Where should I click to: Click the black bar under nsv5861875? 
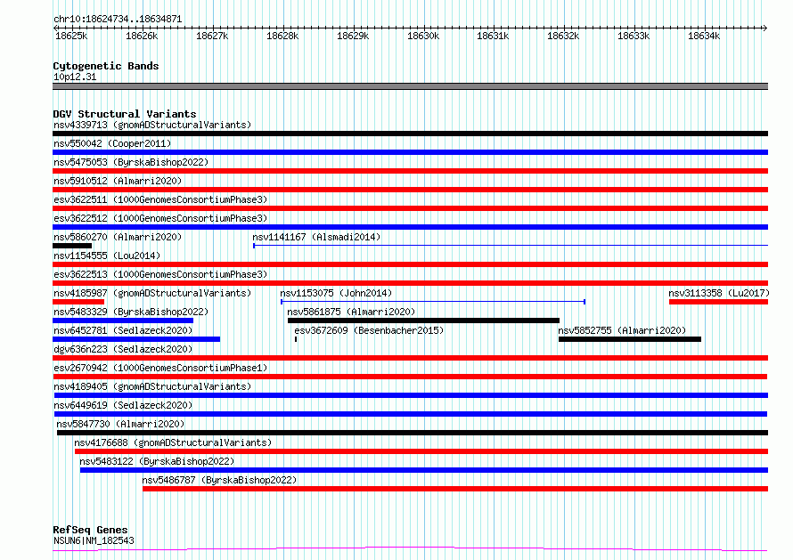coord(423,321)
